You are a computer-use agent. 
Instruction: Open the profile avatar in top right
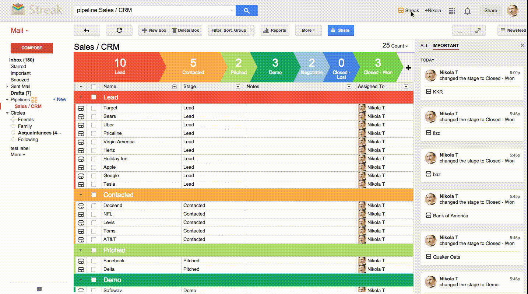[513, 11]
